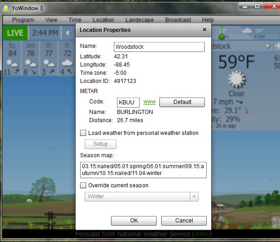
Task: Click the 59°F current temperature
Action: pyautogui.click(x=236, y=62)
